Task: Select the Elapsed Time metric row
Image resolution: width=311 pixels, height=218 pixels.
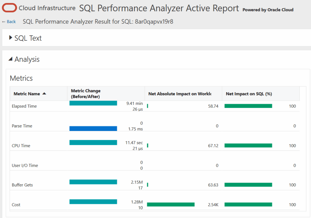Action: pos(24,106)
